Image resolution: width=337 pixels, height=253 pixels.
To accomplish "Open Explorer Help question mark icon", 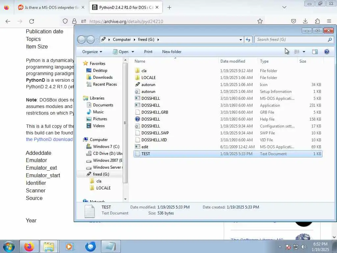I will 327,52.
